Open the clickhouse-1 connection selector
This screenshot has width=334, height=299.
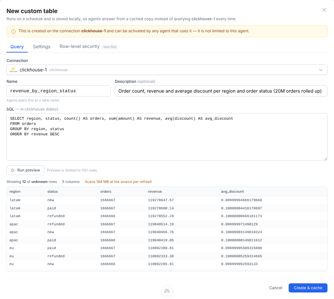click(x=167, y=70)
